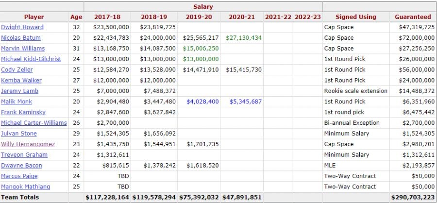The width and height of the screenshot is (437, 203).
Task: Click the 2017-18 salary column header
Action: click(107, 17)
